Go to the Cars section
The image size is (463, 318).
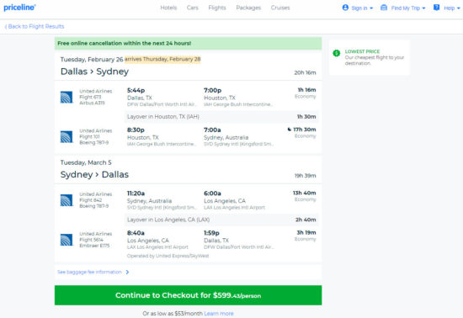[x=193, y=8]
